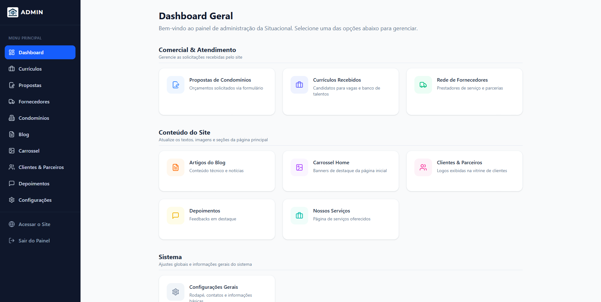
Task: Click 'Banners de destaque da página inicial' text
Action: click(x=350, y=171)
